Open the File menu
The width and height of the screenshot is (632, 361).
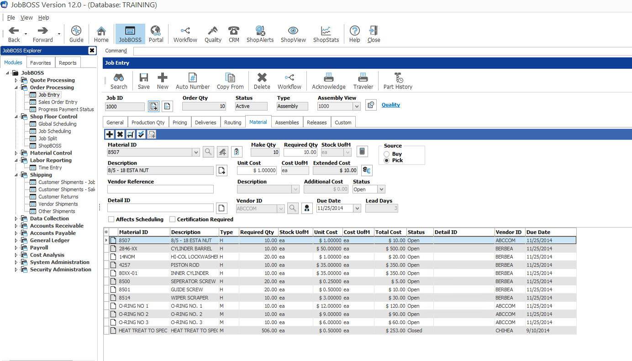tap(11, 18)
